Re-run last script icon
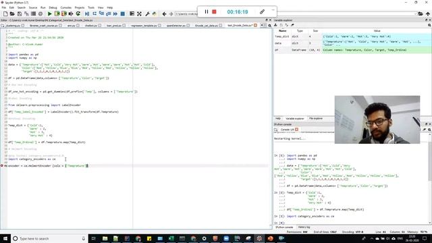This screenshot has width=432, height=243. [x=78, y=13]
